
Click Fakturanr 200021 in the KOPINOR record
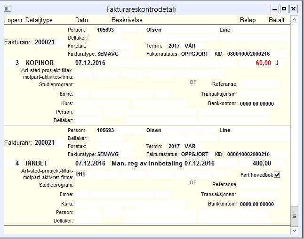[45, 42]
